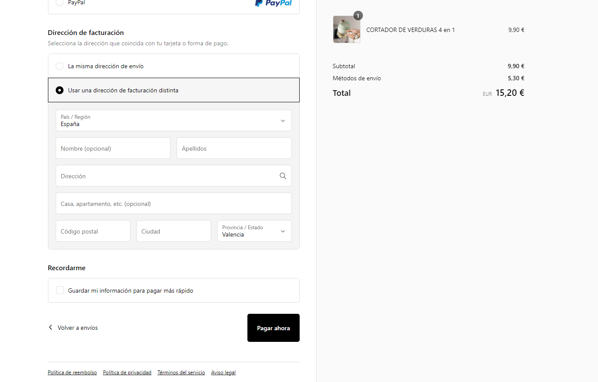The image size is (598, 382).
Task: Click the PayPal logo icon
Action: pos(273,3)
